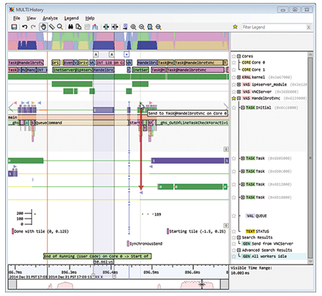Screen dimensions: 322x296
Task: Select the magnifier zoom tool
Action: [60, 27]
